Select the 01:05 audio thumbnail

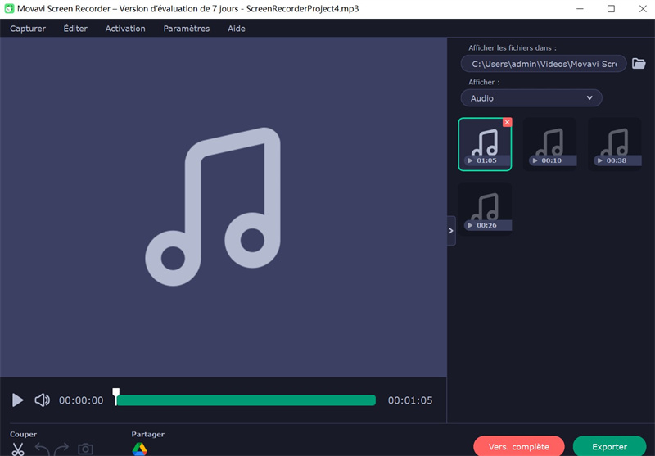pyautogui.click(x=485, y=144)
